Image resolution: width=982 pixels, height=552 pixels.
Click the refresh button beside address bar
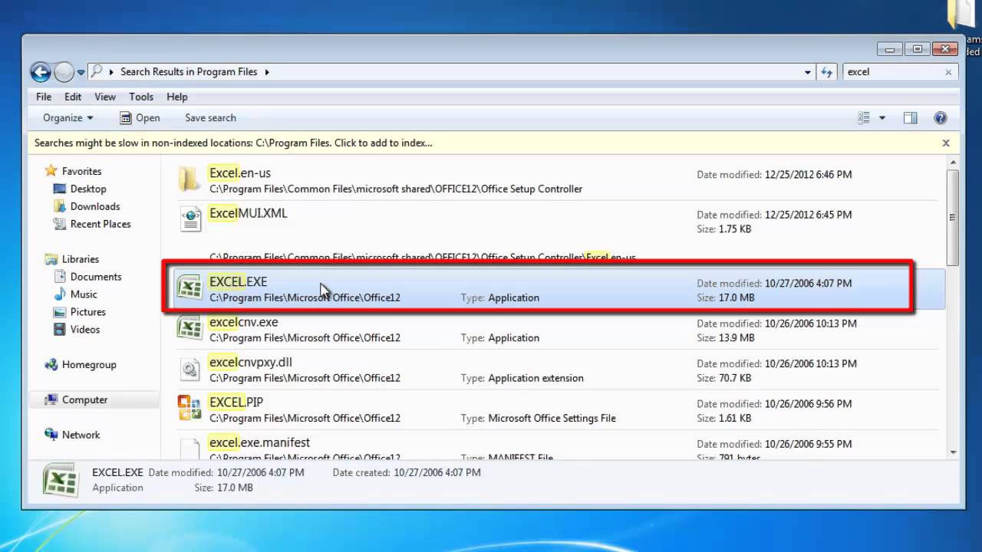[826, 71]
